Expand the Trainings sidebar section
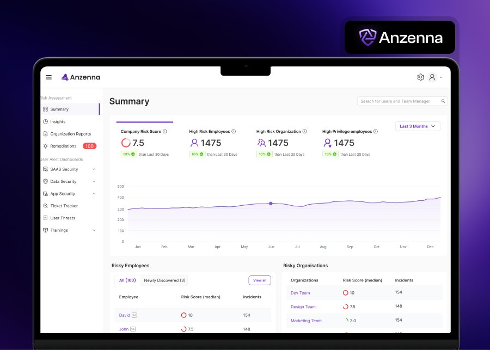This screenshot has height=350, width=490. (94, 230)
